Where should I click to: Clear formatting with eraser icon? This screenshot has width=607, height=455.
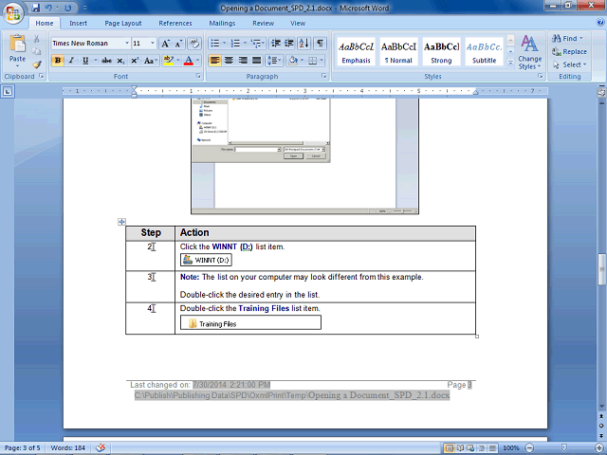click(194, 44)
